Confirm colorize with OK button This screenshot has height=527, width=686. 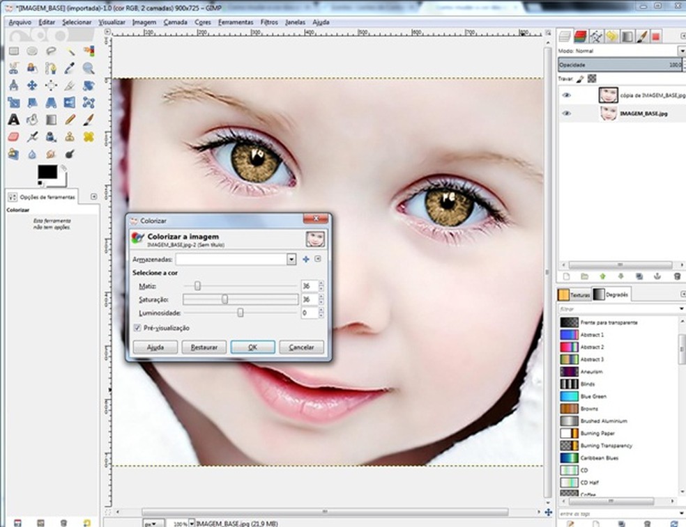tap(252, 347)
